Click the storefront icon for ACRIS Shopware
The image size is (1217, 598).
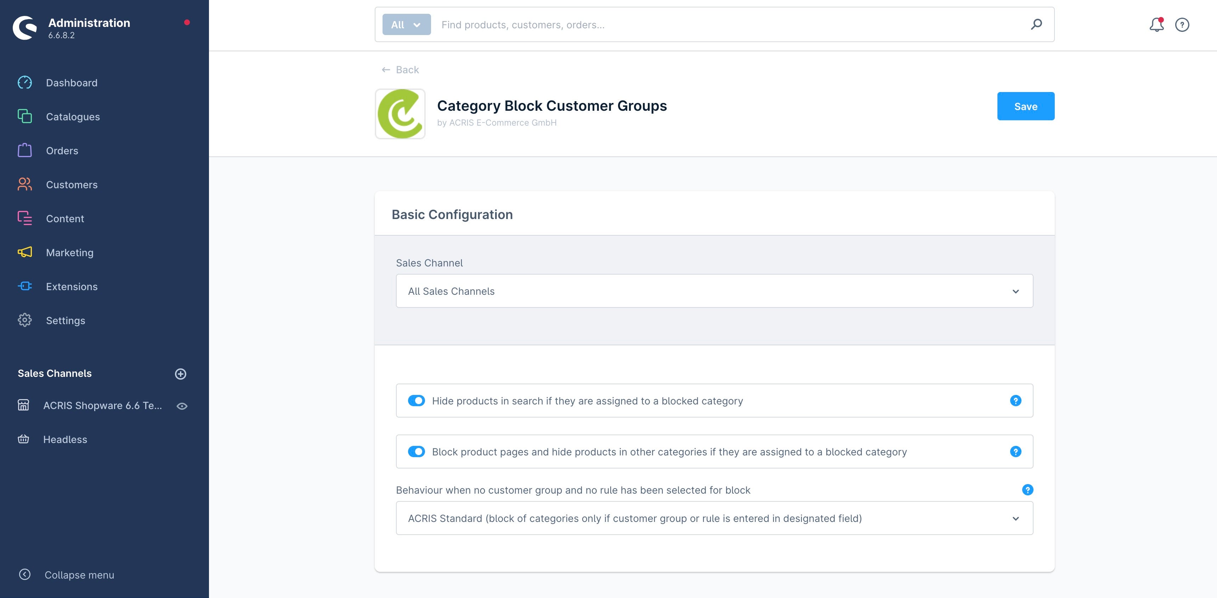[x=23, y=406]
